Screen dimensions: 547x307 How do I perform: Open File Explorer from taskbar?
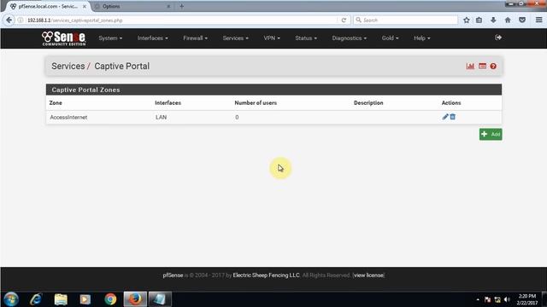61,299
